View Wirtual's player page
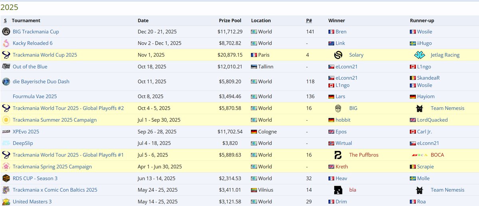The image size is (479, 206). 344,143
